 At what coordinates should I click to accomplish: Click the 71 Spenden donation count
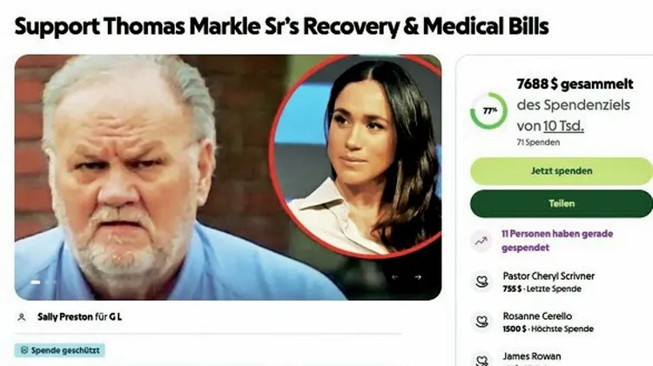(538, 143)
